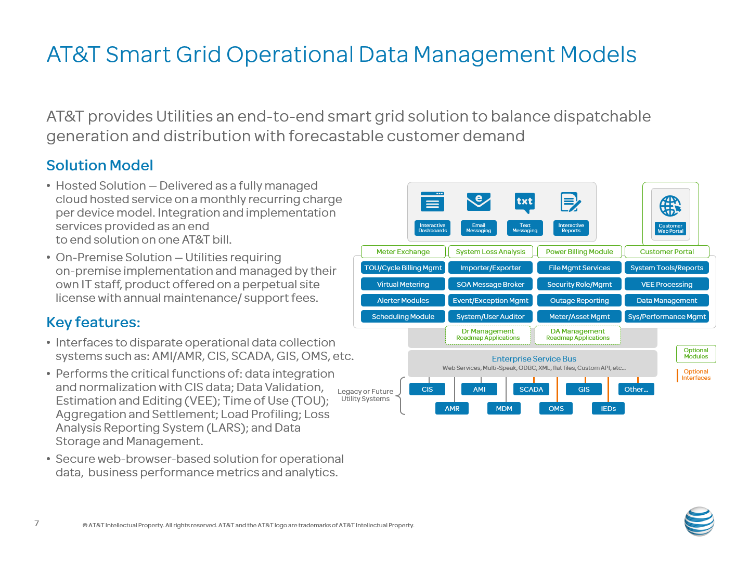
Task: Select the txt Text Messaging icon
Action: (x=524, y=203)
